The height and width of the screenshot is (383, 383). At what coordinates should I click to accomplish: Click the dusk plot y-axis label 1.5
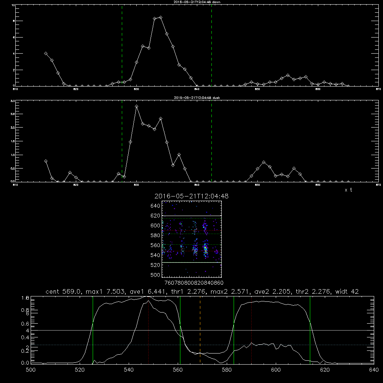coord(13,141)
